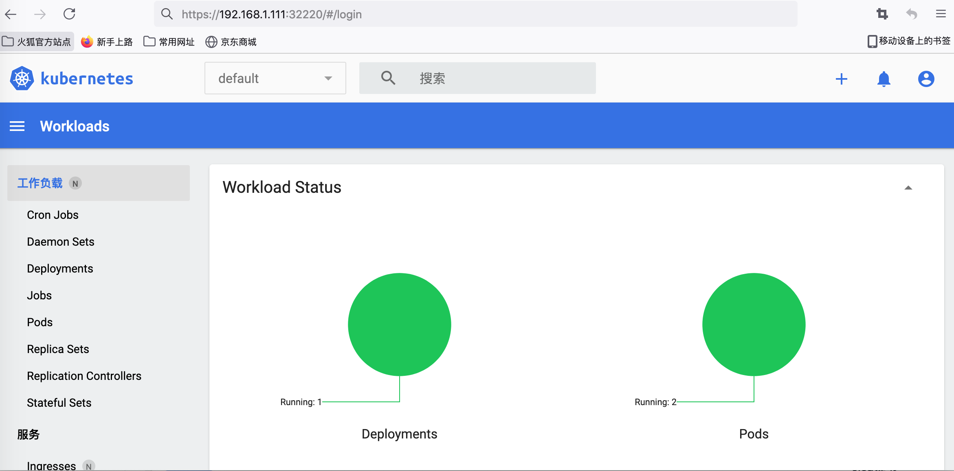Open the notifications bell icon
954x471 pixels.
[x=884, y=79]
